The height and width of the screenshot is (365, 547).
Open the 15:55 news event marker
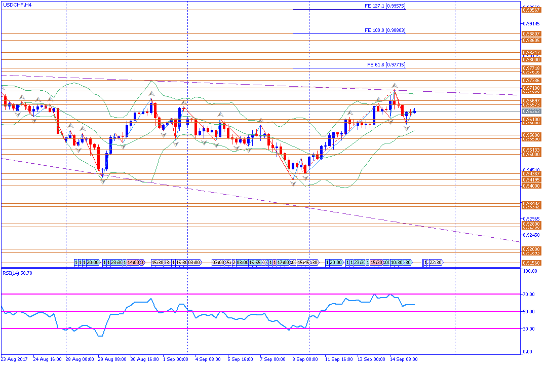pos(255,262)
